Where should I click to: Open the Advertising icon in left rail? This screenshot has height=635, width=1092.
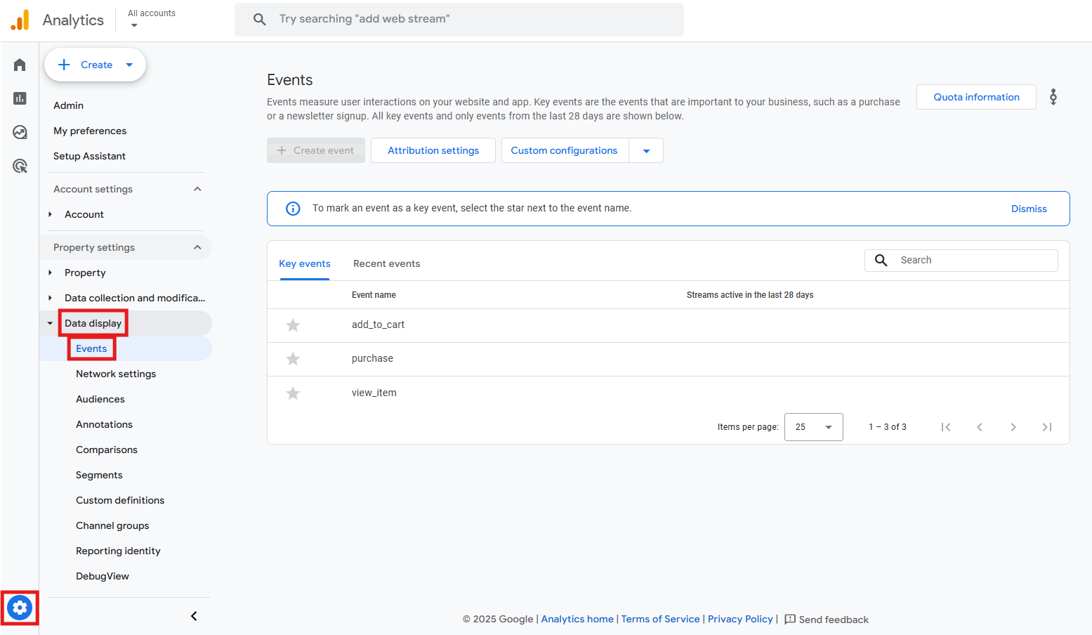point(20,166)
